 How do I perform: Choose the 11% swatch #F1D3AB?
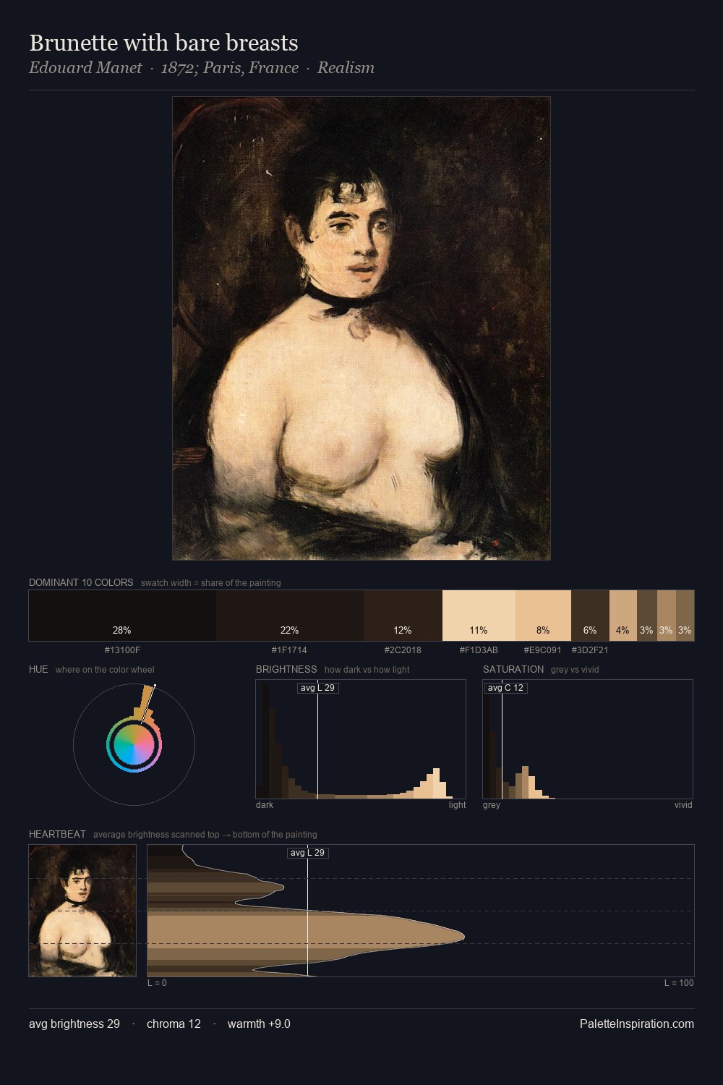click(x=479, y=616)
